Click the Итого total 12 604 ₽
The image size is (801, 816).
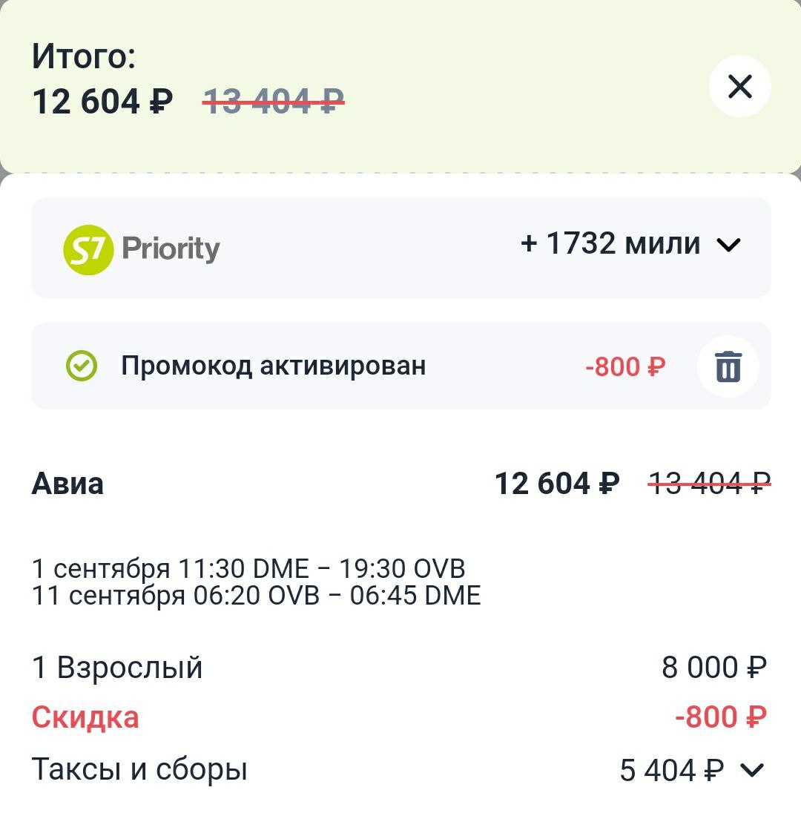click(102, 101)
